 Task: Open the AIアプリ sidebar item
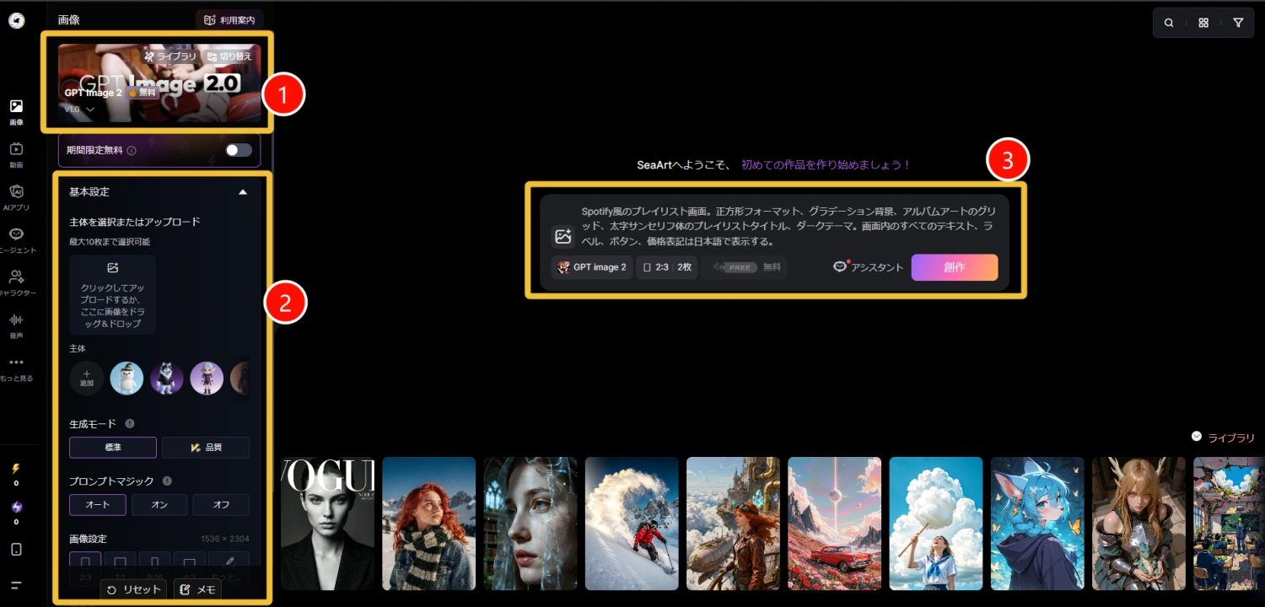pyautogui.click(x=17, y=198)
